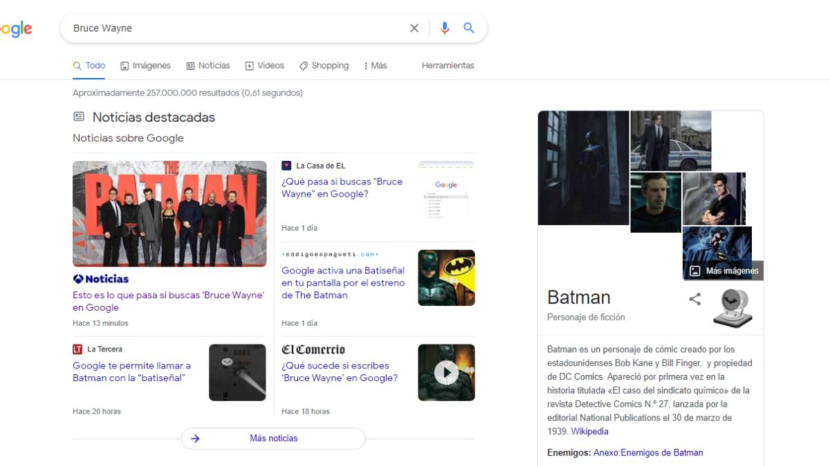830x466 pixels.
Task: Open the Google logo homepage link
Action: pyautogui.click(x=15, y=29)
